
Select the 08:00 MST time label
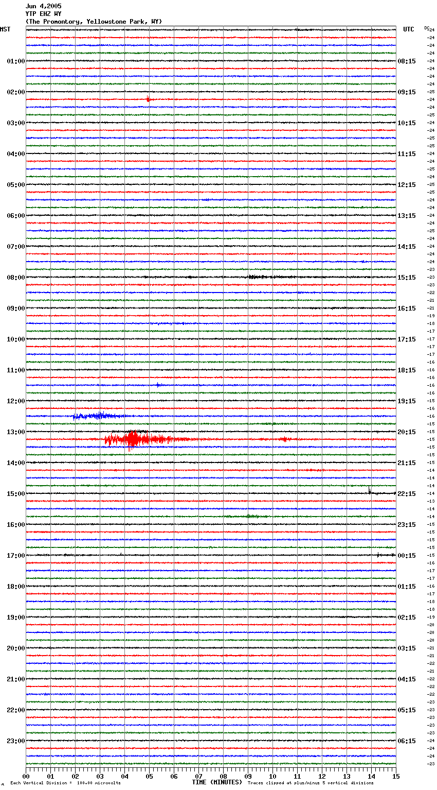(x=15, y=278)
